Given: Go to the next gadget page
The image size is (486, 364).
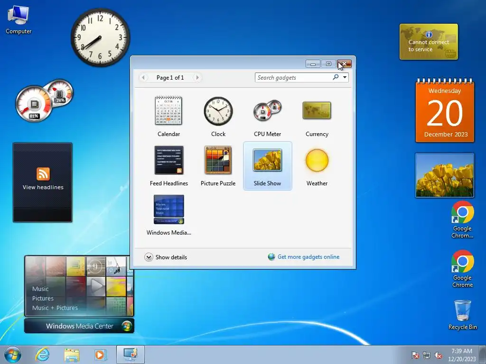Looking at the screenshot, I should coord(197,77).
